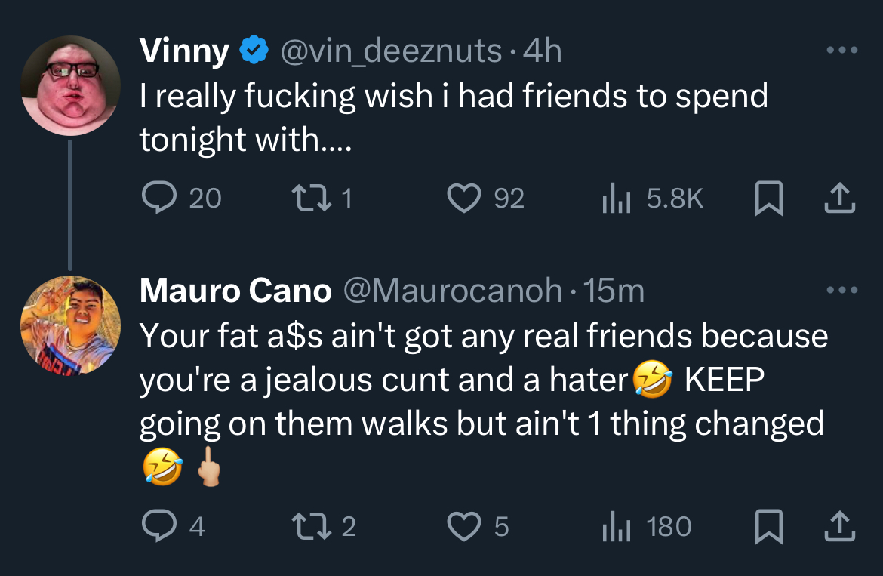Open Vinny's profile picture
883x576 pixels.
70,85
